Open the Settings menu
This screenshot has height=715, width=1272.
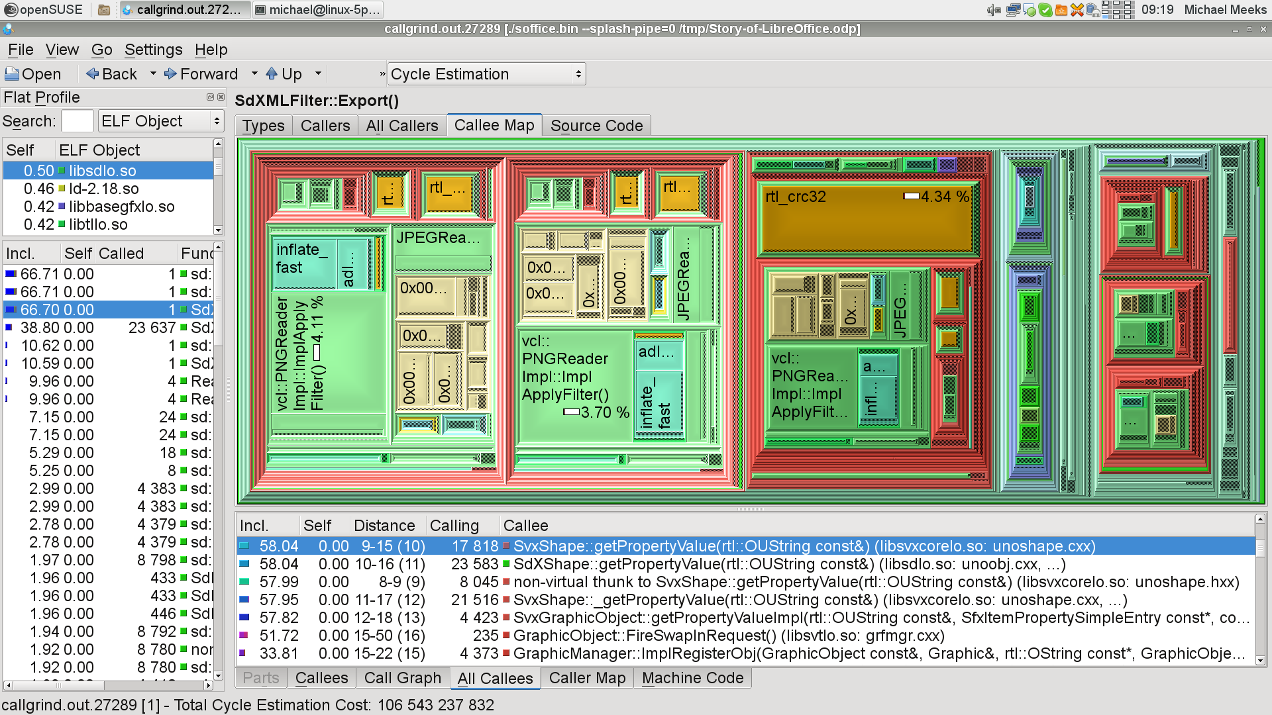point(153,50)
